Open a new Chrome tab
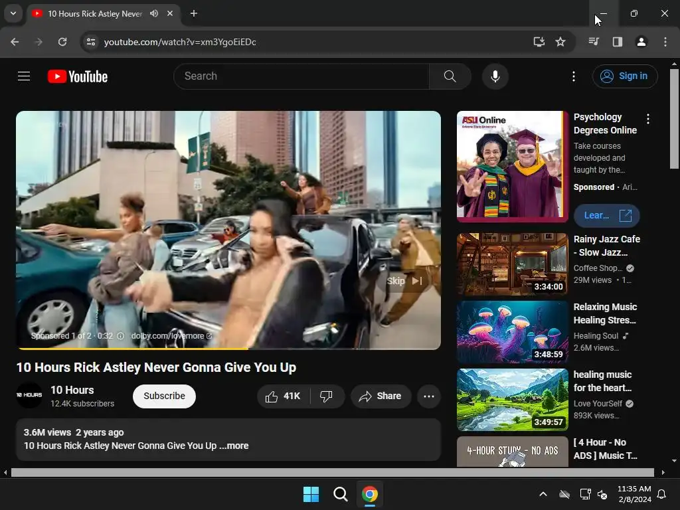 point(194,13)
